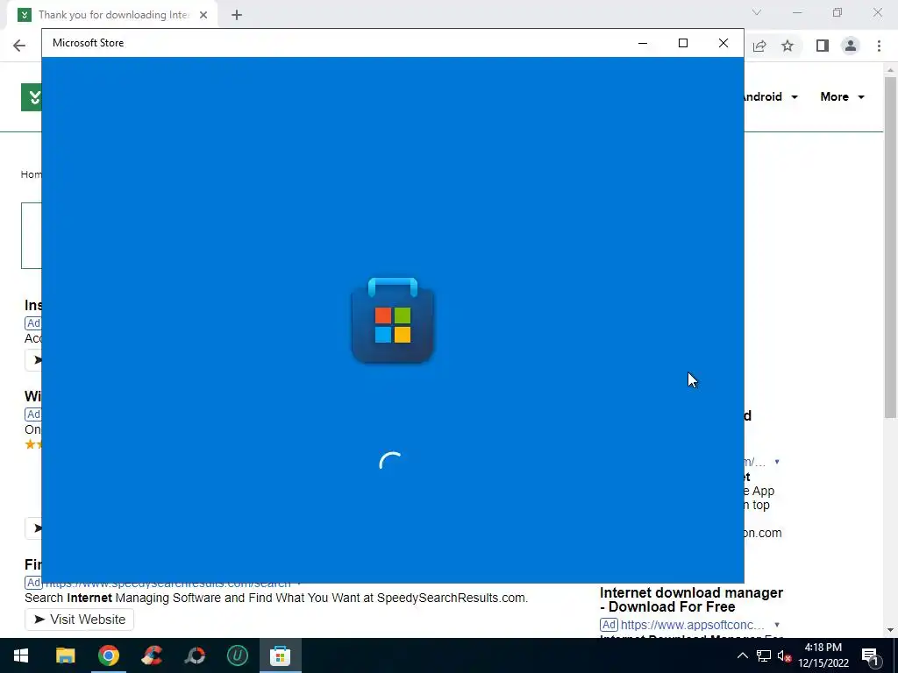Click the Chrome page vertical scrollbar
898x673 pixels.
(x=890, y=246)
